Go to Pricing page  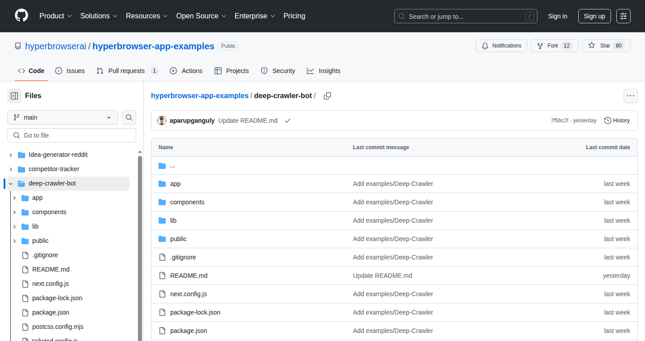[294, 16]
